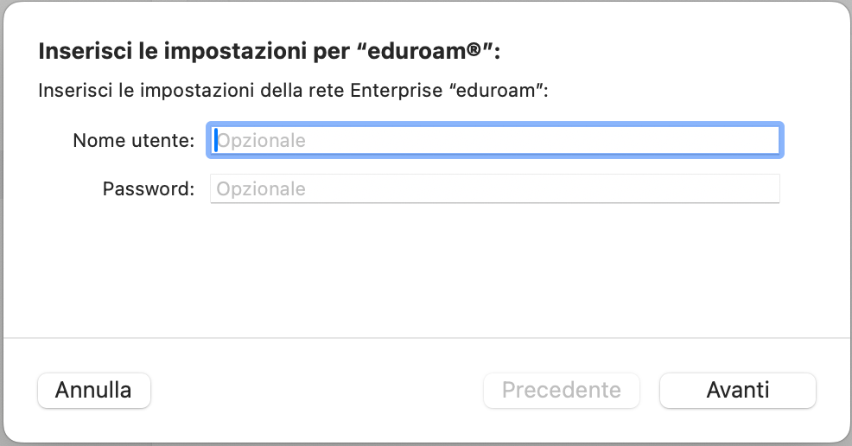
Task: Click the Enterprise network subtitle text
Action: 294,91
